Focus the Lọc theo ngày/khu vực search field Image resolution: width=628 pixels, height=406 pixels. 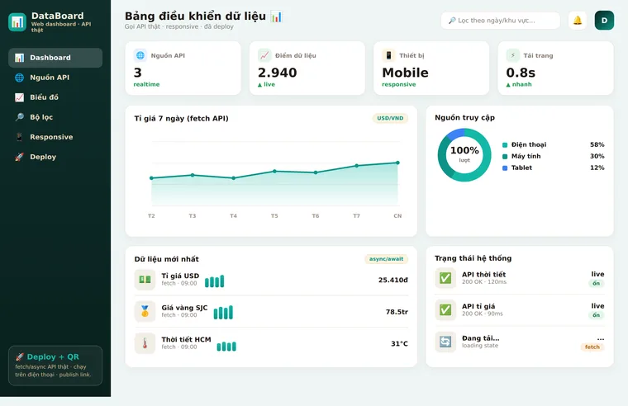pyautogui.click(x=501, y=21)
